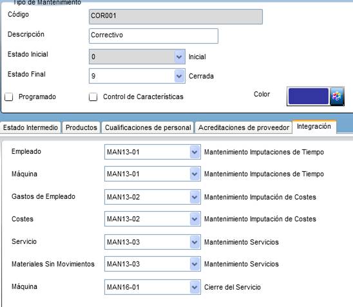Expand the Estado Final dropdown arrow

(x=179, y=76)
